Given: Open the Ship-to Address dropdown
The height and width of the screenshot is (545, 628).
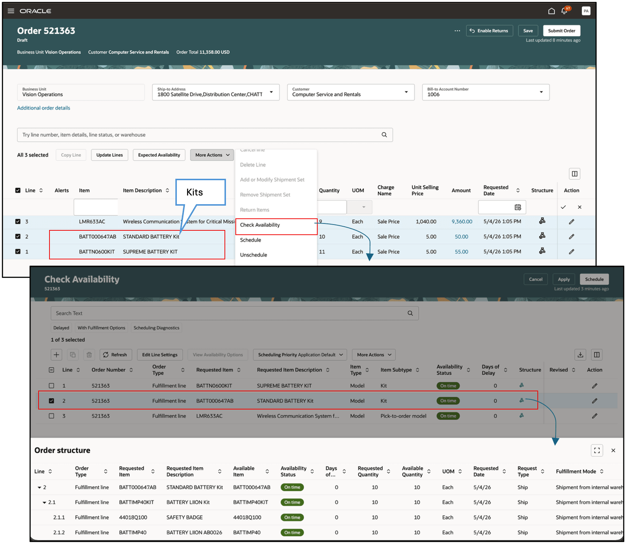Looking at the screenshot, I should pos(271,92).
